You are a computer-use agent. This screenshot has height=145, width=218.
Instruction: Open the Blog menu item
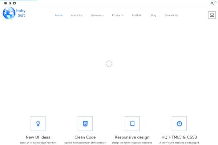tap(153, 15)
